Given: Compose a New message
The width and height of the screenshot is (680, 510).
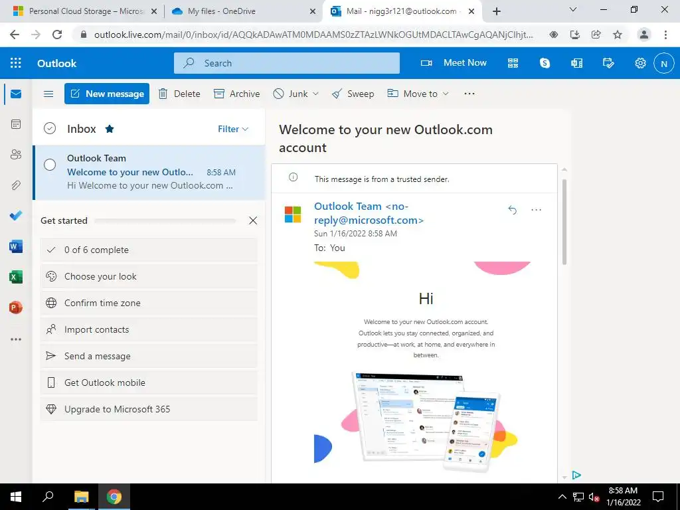Looking at the screenshot, I should (x=107, y=94).
